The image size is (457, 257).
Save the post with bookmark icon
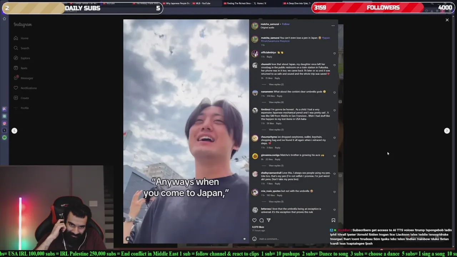click(x=333, y=220)
